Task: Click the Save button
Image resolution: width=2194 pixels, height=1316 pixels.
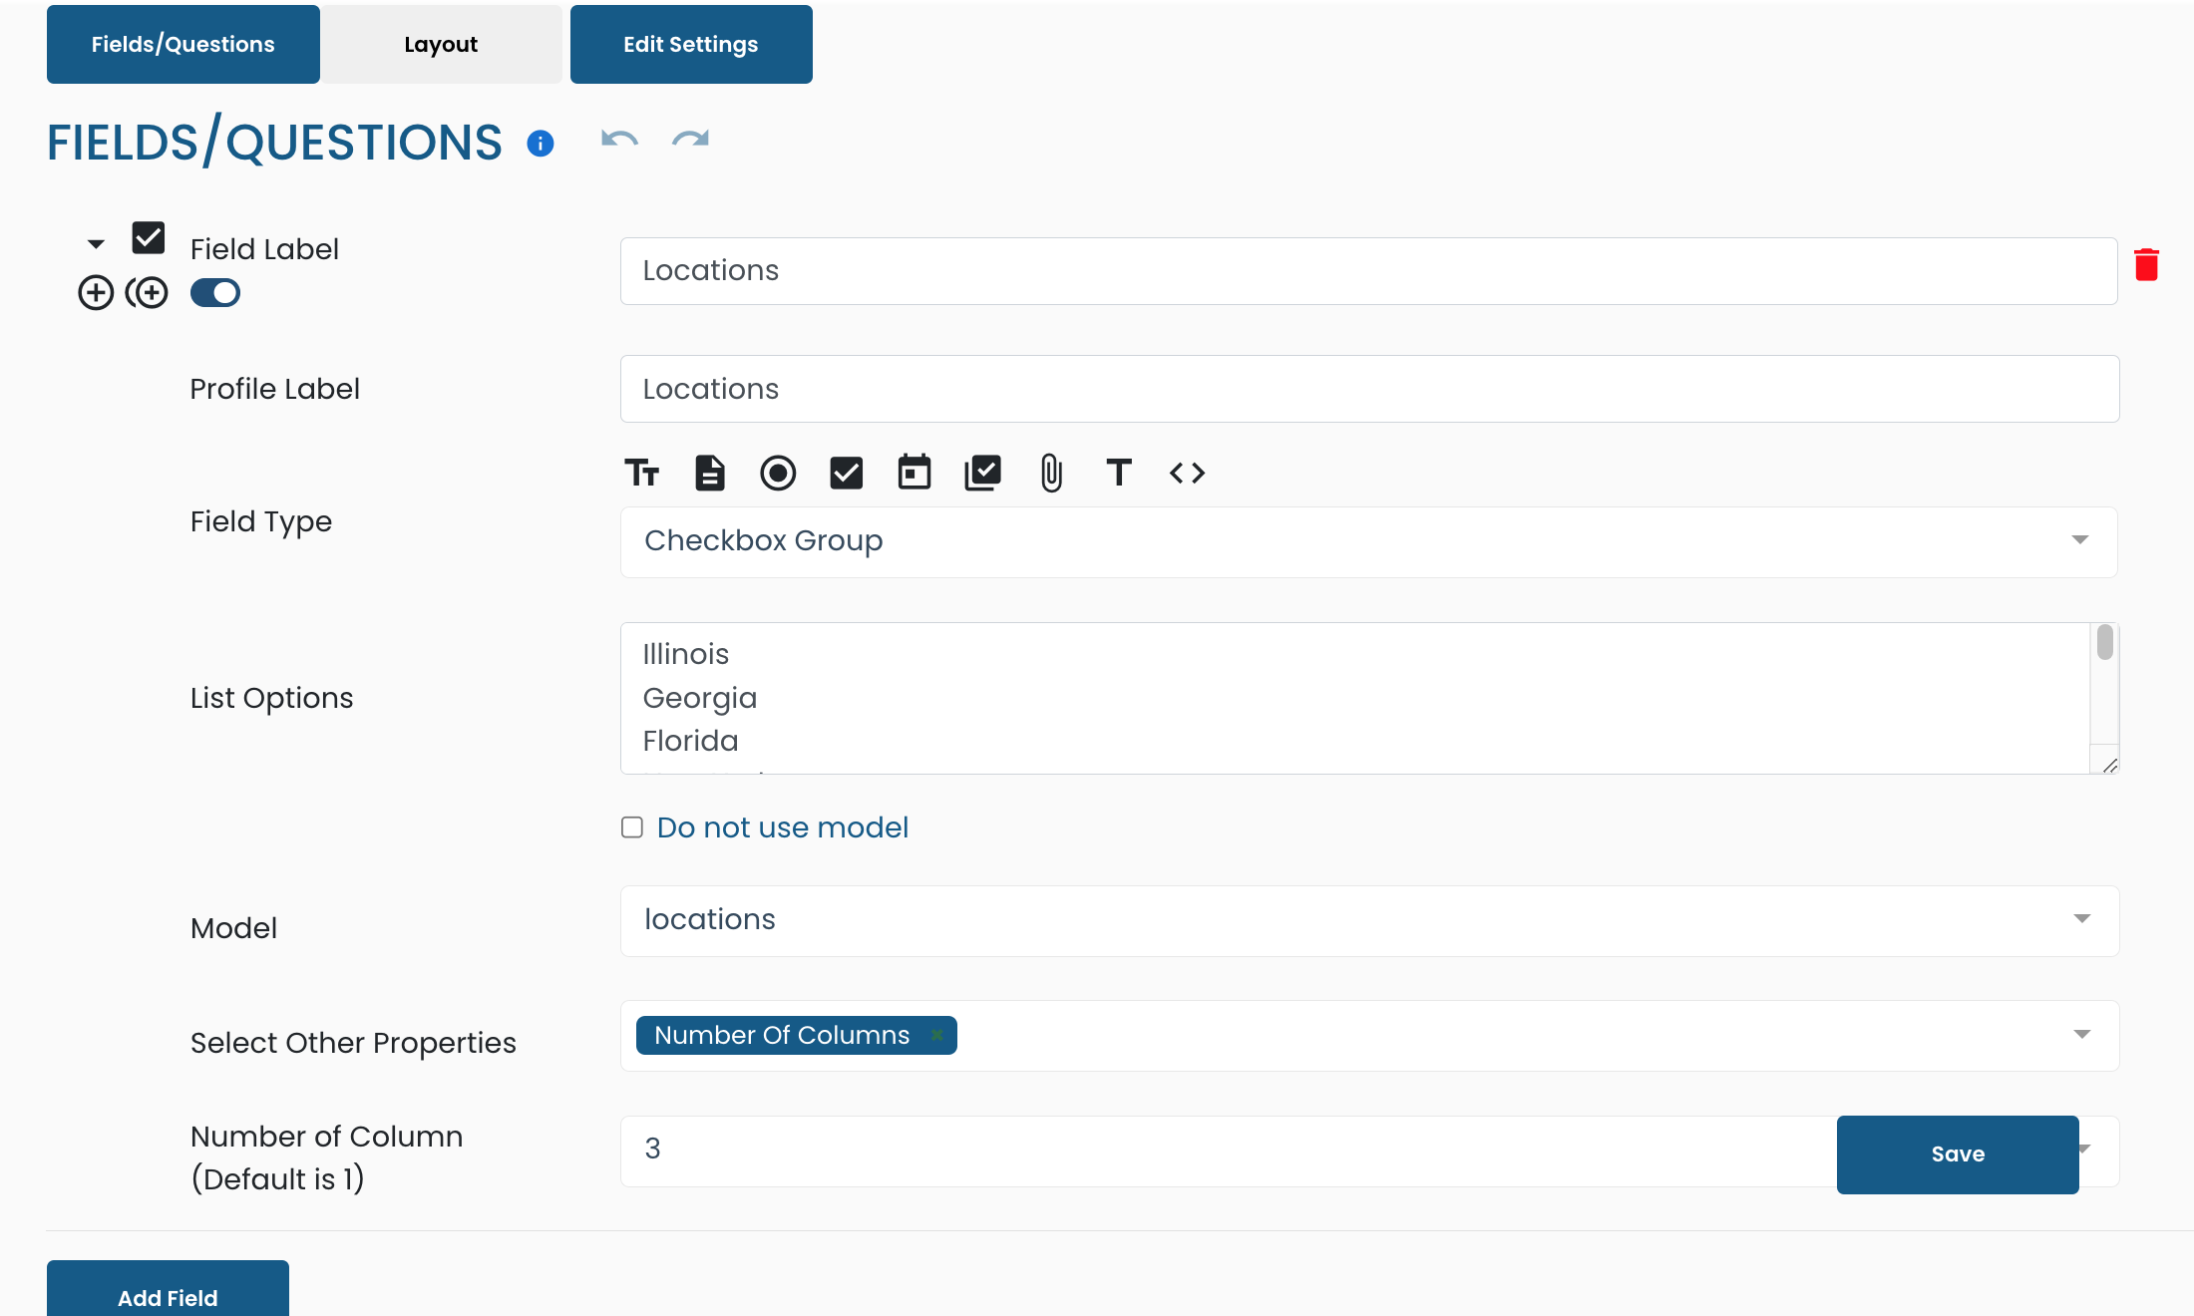Action: (1958, 1154)
